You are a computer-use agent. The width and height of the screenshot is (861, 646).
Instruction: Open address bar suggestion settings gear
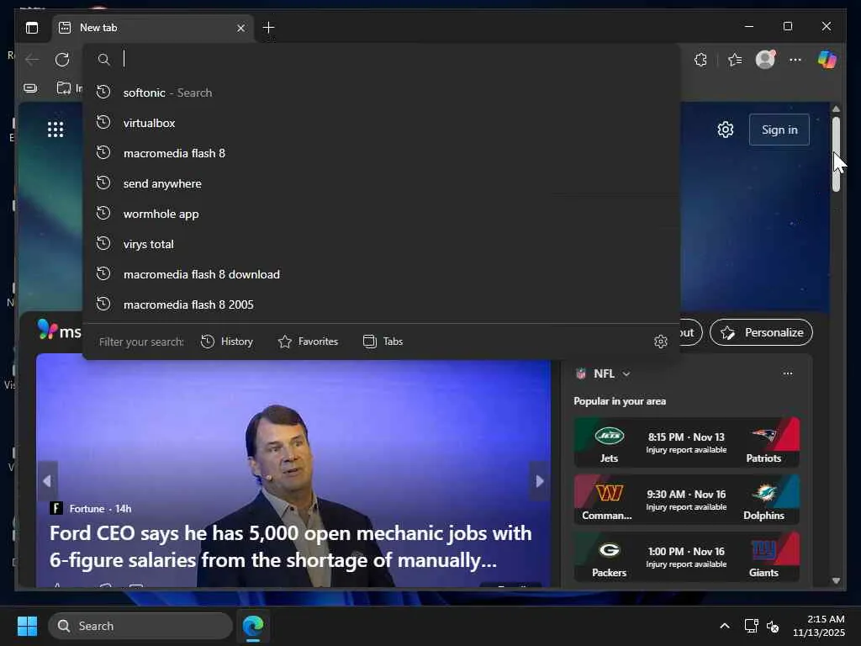[661, 342]
